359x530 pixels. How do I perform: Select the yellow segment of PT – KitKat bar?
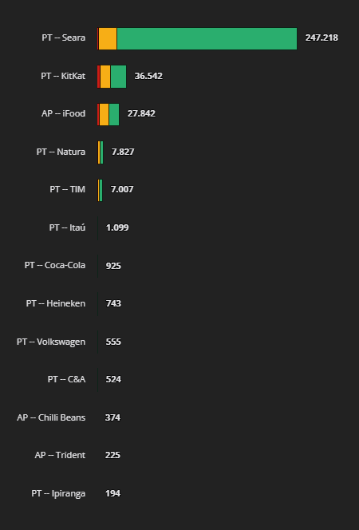point(105,77)
